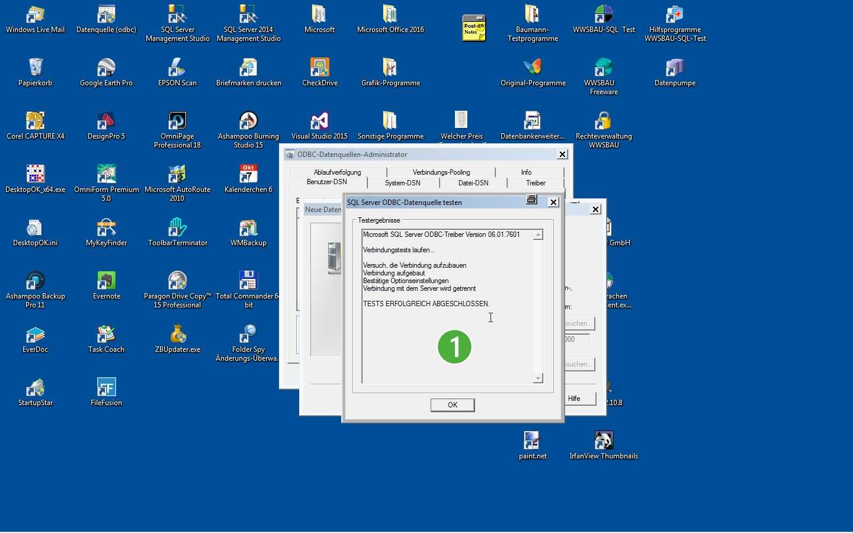This screenshot has height=533, width=853.
Task: Open the Treiber tab
Action: pos(536,184)
